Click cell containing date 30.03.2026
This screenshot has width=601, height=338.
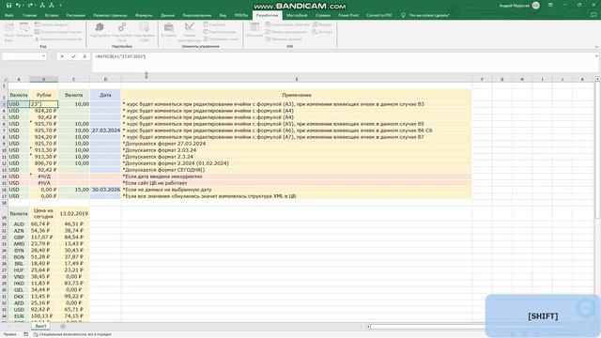point(105,190)
